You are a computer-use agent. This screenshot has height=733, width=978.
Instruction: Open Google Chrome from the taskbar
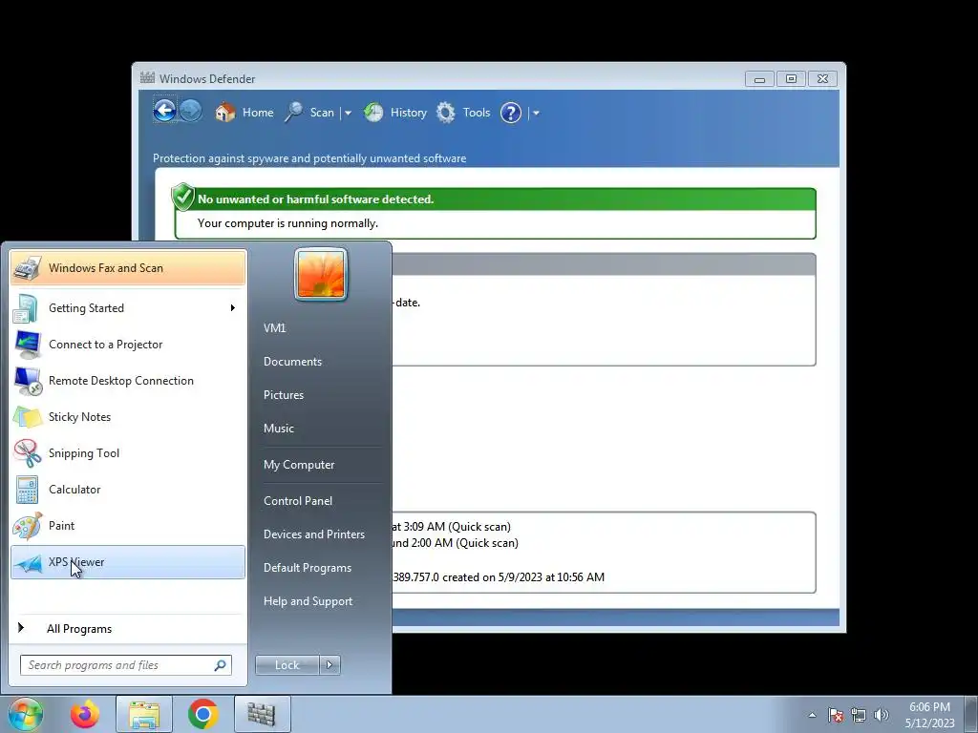tap(202, 714)
